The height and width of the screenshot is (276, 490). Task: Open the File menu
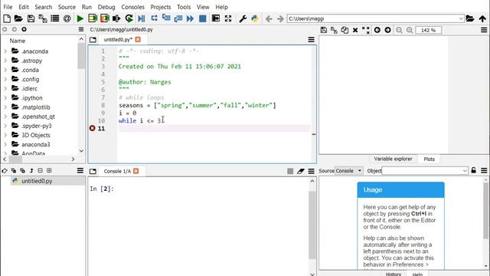click(x=8, y=7)
